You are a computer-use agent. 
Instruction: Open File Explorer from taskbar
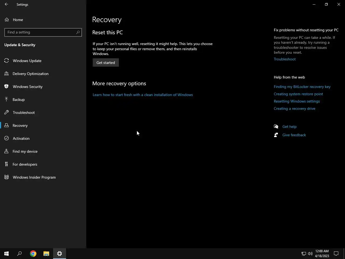(46, 254)
